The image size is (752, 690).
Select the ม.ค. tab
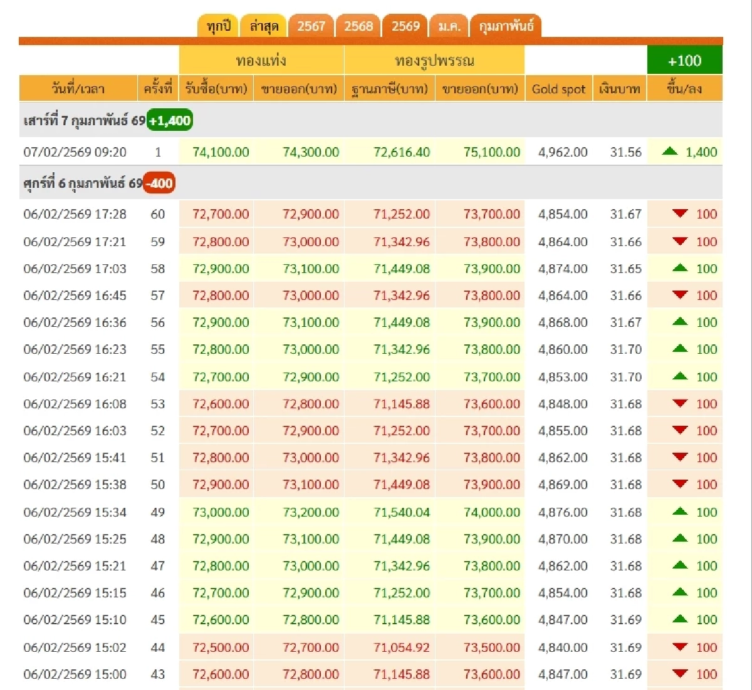point(450,26)
